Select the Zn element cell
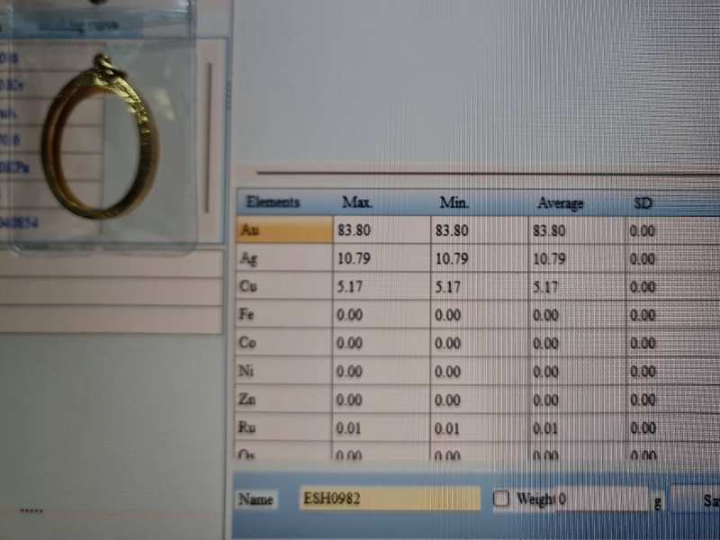Viewport: 720px width, 540px height. tap(283, 400)
